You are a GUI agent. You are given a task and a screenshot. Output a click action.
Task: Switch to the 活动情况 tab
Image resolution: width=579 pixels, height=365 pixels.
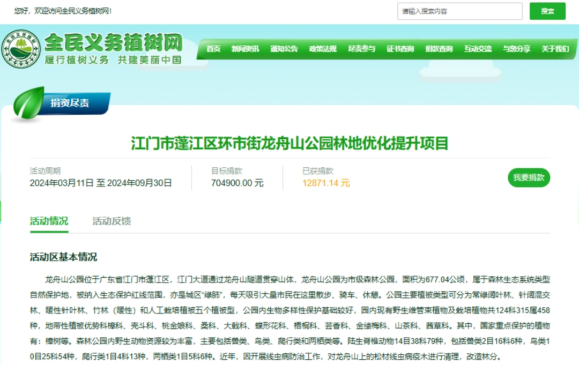(x=49, y=221)
